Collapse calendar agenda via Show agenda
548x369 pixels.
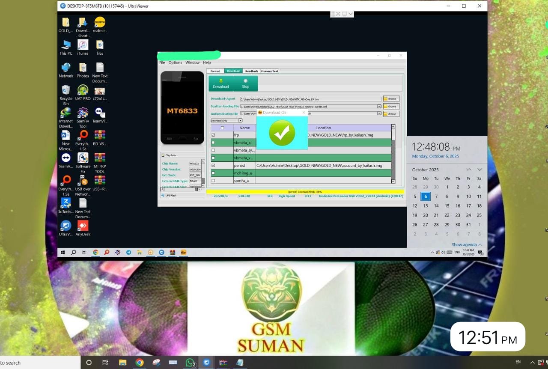coord(467,245)
